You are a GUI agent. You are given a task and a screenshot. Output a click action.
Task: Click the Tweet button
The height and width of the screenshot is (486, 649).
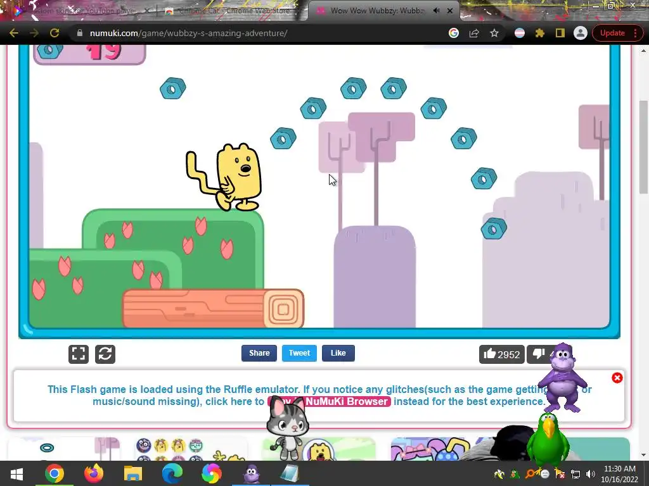[299, 353]
